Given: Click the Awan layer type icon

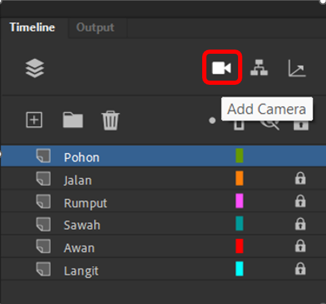Looking at the screenshot, I should [x=43, y=246].
